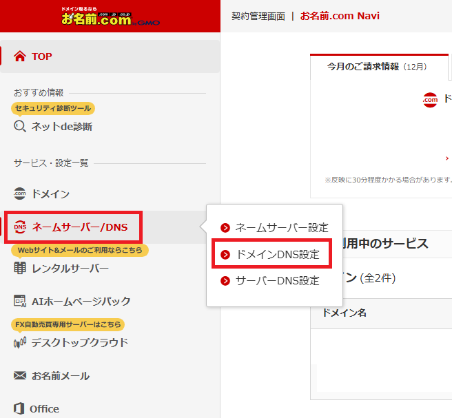Click the お名前.com logo
Viewport: 452px width, 418px height.
pyautogui.click(x=110, y=16)
